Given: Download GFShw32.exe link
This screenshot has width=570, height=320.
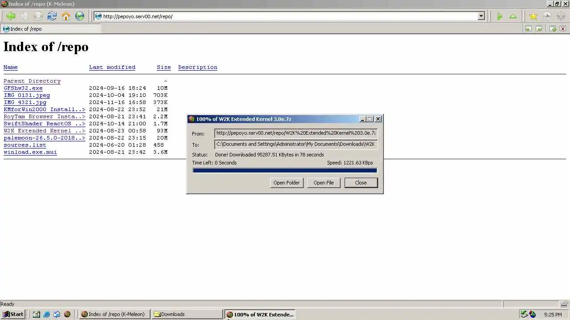Looking at the screenshot, I should point(23,88).
